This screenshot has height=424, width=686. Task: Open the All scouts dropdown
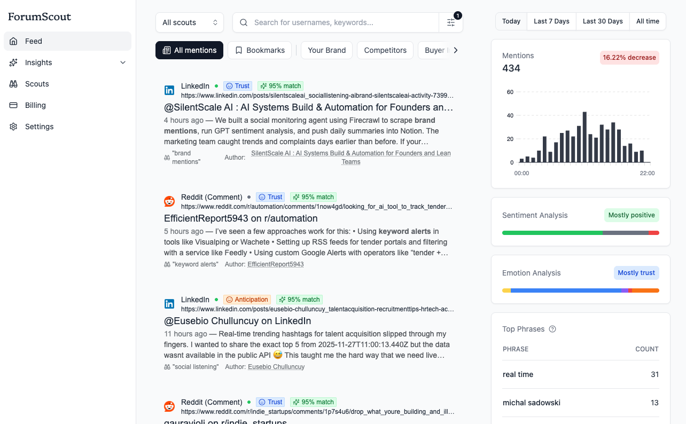190,22
